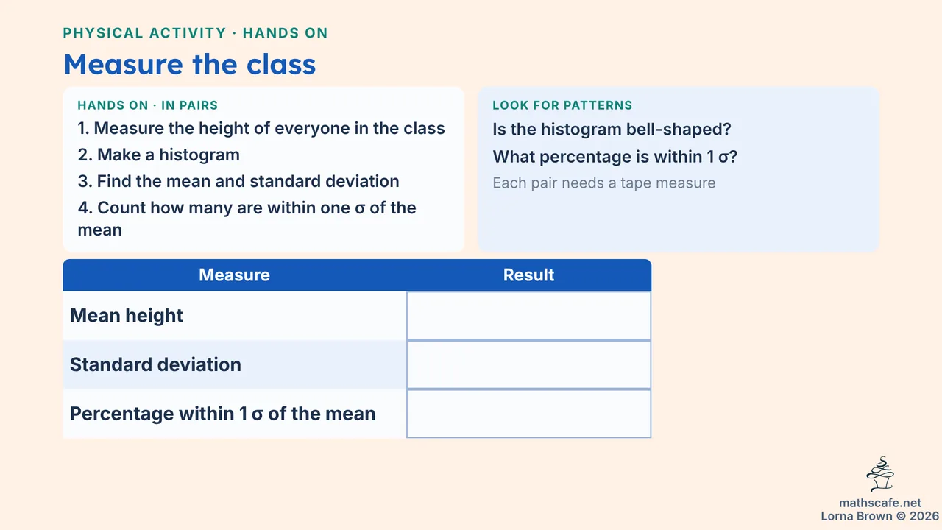Click the Standard deviation row label
The height and width of the screenshot is (530, 942).
tap(155, 364)
